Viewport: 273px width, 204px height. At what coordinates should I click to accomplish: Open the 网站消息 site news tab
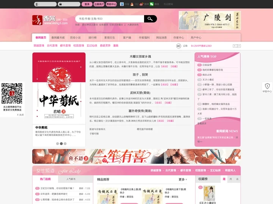(162, 37)
